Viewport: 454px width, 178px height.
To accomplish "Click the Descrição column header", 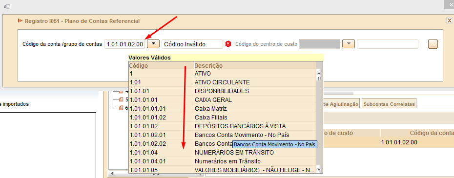I will [x=255, y=66].
